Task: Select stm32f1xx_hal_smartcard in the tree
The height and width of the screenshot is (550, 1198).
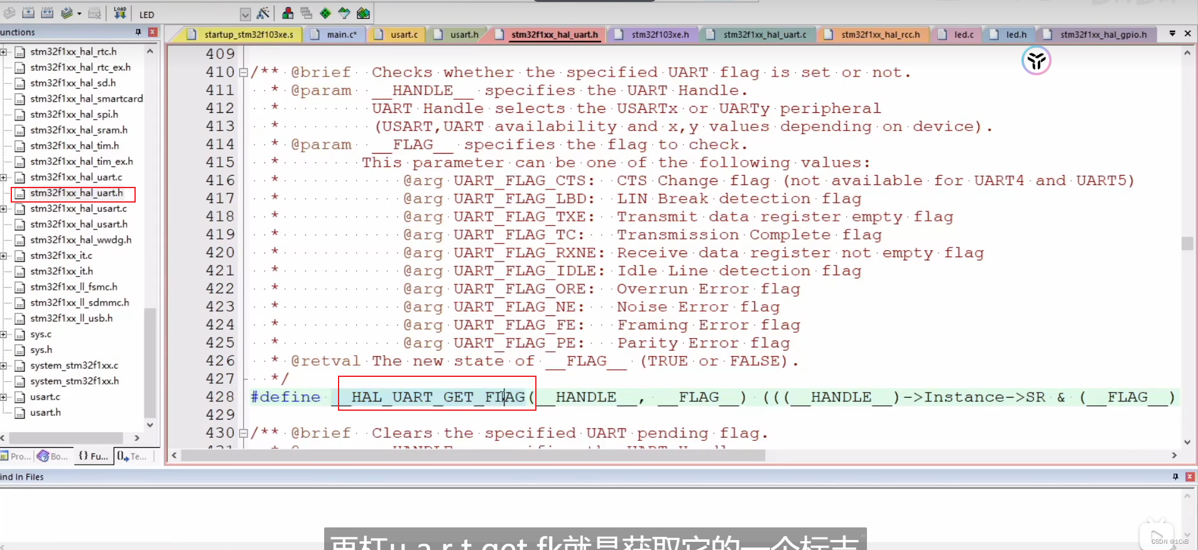Action: pyautogui.click(x=86, y=98)
